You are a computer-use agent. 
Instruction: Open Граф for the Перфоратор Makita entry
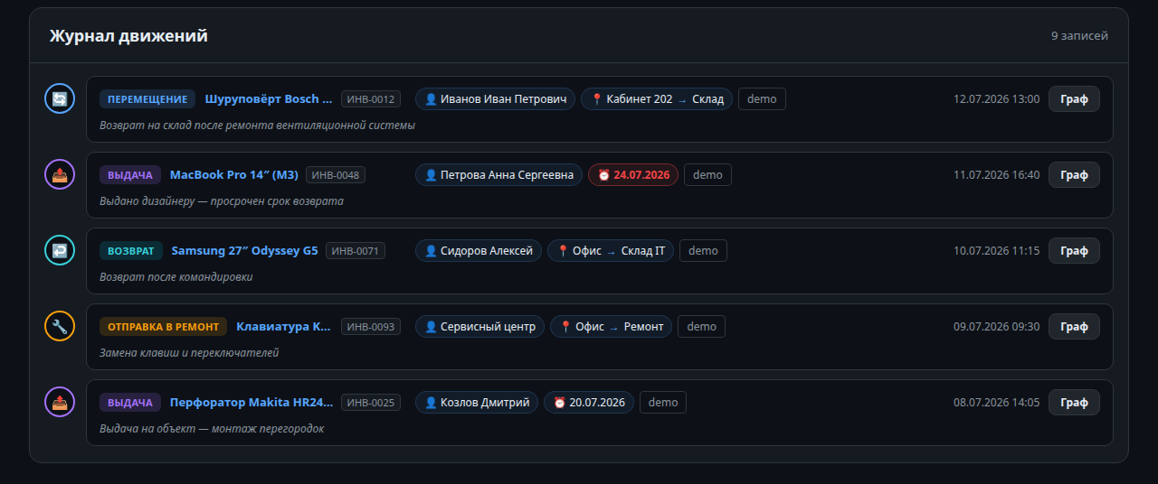tap(1074, 403)
